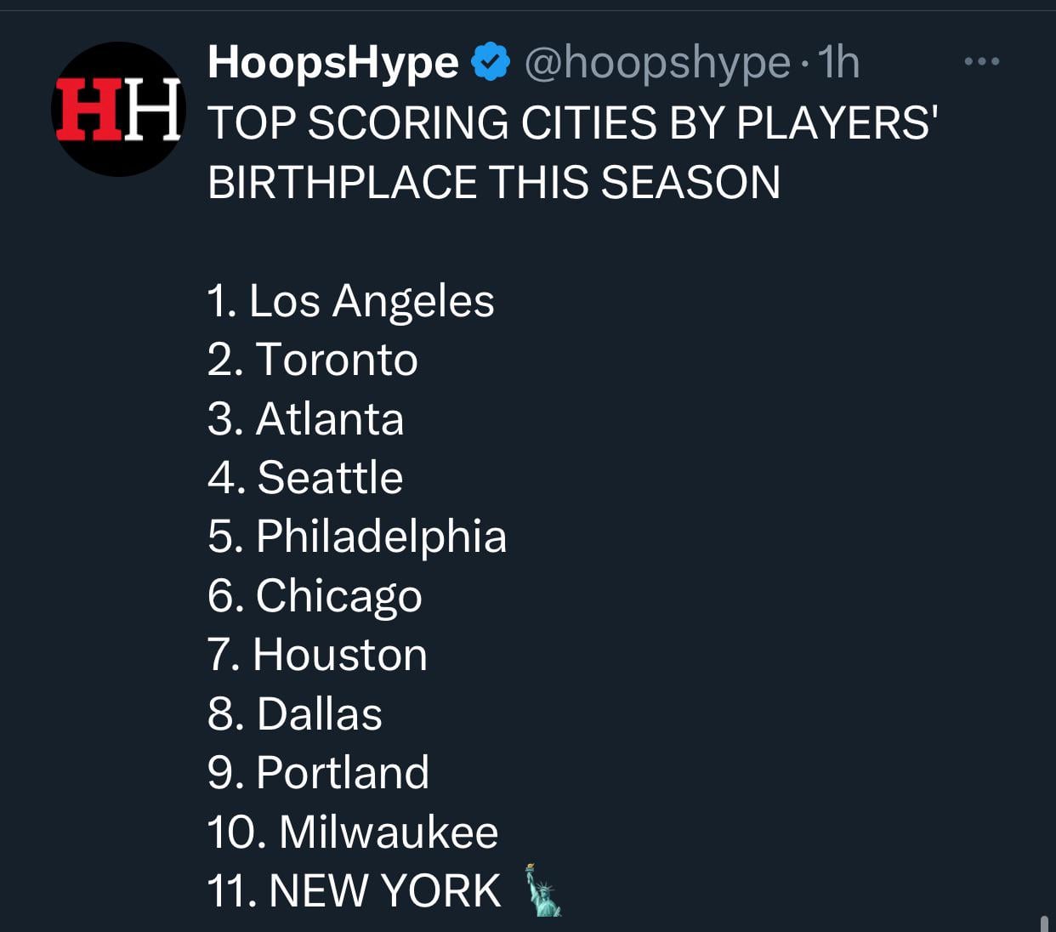Viewport: 1056px width, 932px height.
Task: Click the '3. Atlanta' line
Action: [x=305, y=419]
